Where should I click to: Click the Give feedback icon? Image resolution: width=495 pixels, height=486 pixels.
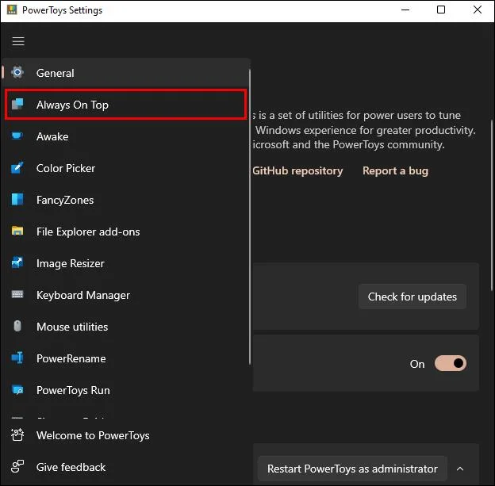(17, 466)
